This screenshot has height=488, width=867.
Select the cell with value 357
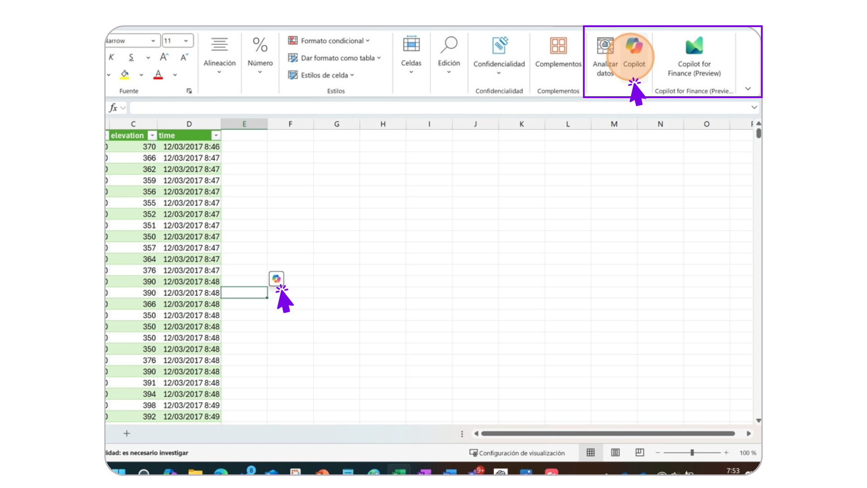coord(133,248)
